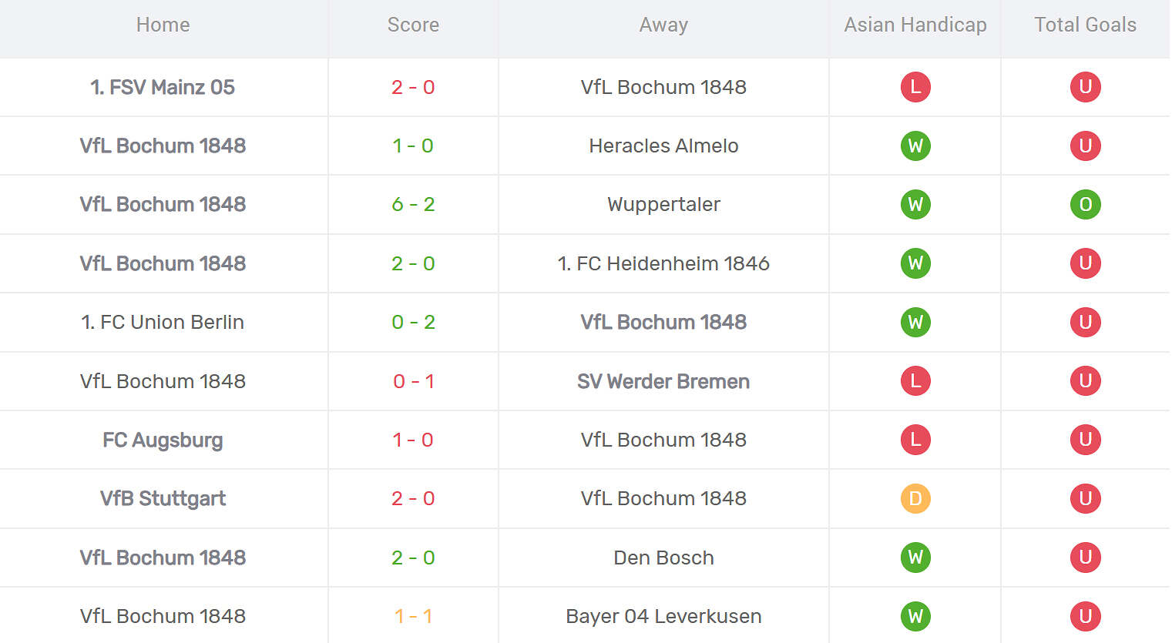1172x643 pixels.
Task: Open the Den Bosch away team link
Action: [x=663, y=558]
